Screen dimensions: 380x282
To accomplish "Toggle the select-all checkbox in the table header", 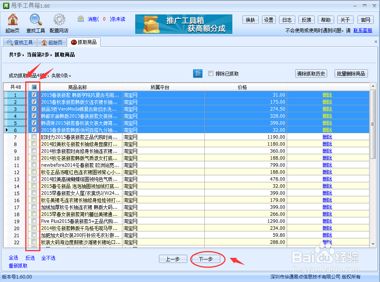I will 34,86.
